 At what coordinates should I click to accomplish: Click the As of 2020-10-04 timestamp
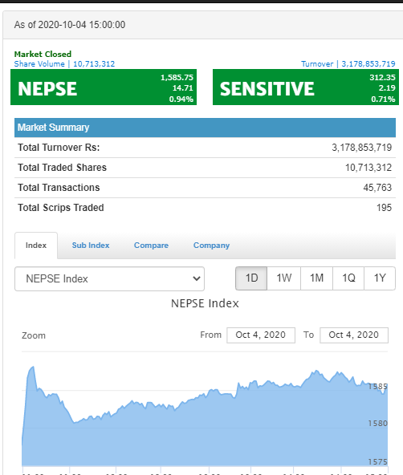[x=70, y=25]
